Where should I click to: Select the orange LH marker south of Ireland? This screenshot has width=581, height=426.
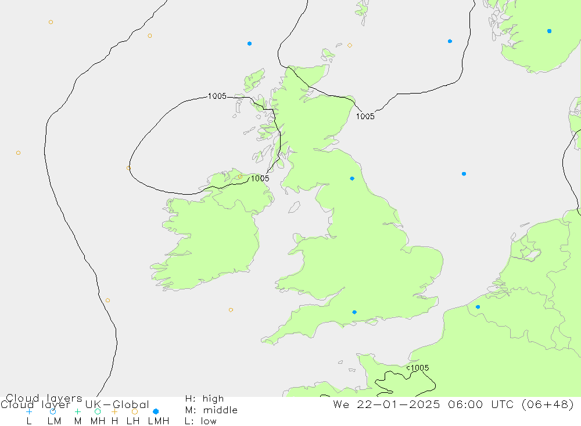tap(231, 310)
